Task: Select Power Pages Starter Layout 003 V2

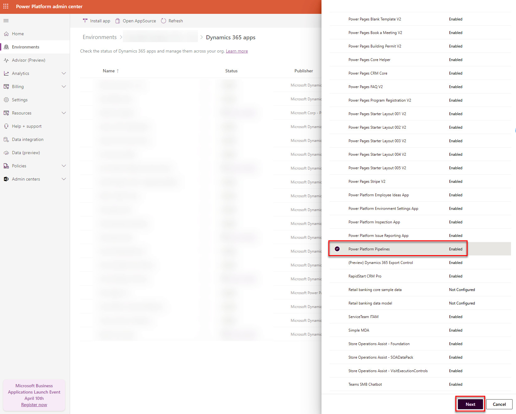Action: click(420, 141)
